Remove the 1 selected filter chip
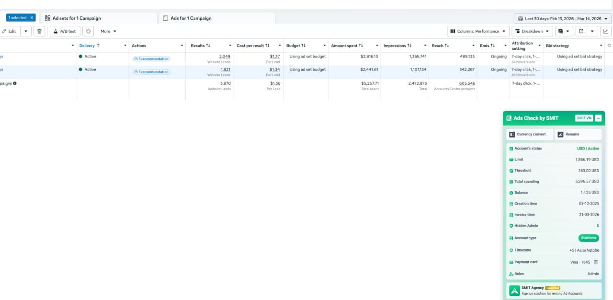The image size is (613, 300). 32,18
